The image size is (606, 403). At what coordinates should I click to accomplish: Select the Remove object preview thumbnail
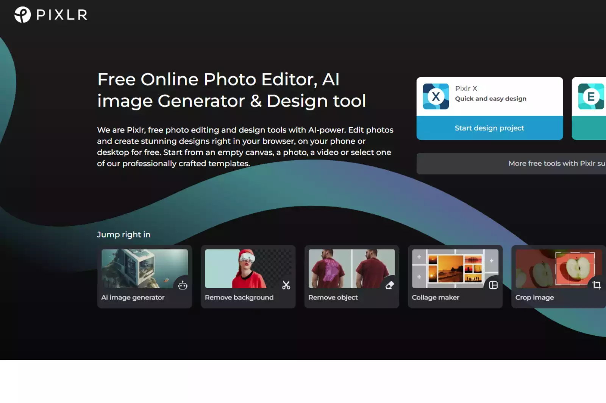pos(351,268)
